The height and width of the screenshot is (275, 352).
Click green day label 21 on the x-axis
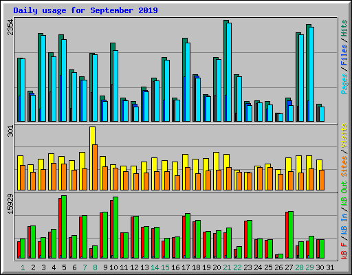point(227,267)
